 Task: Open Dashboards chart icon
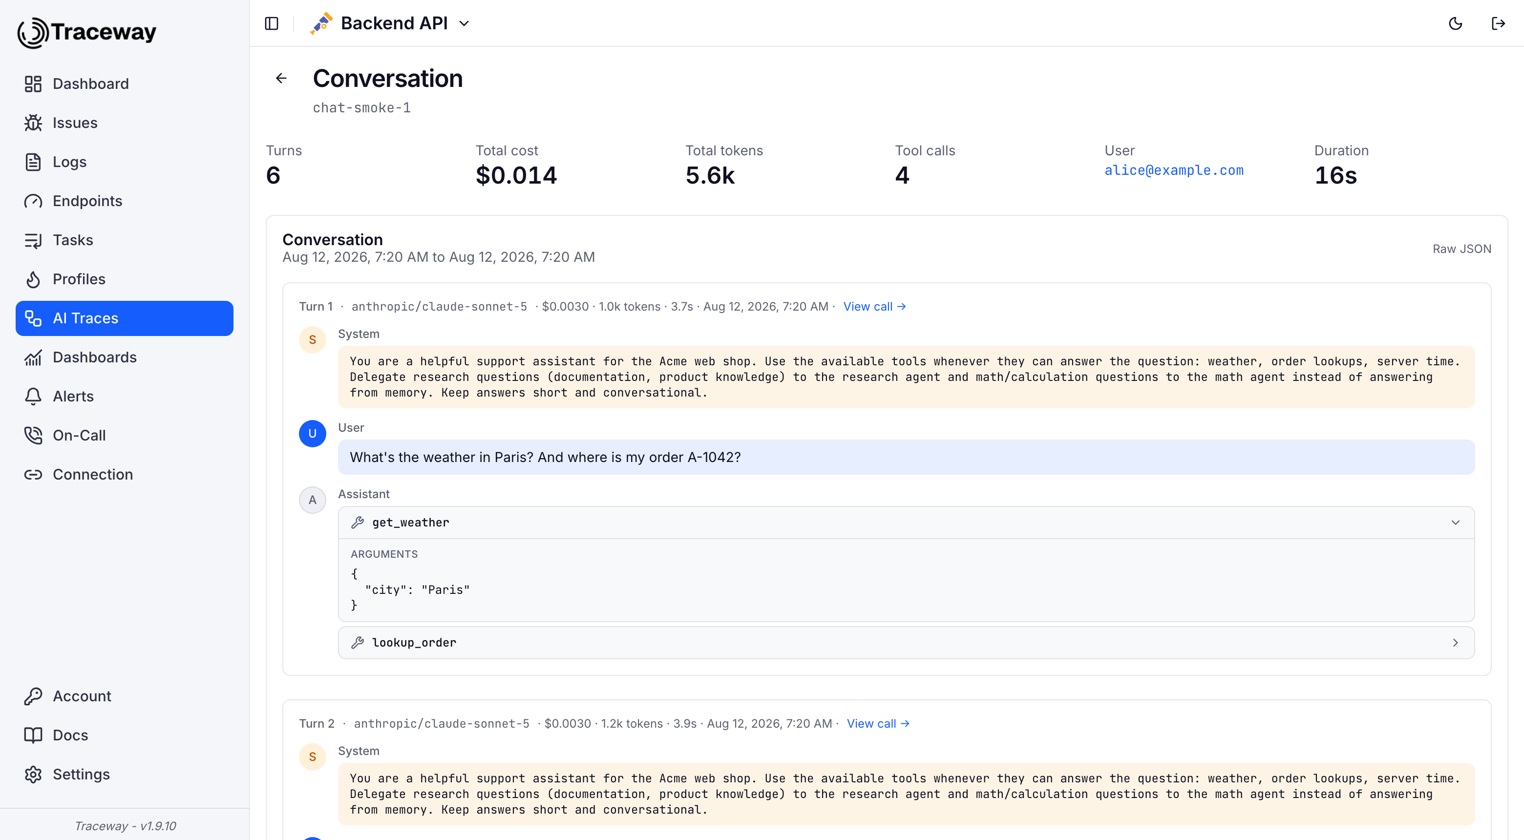[x=33, y=357]
